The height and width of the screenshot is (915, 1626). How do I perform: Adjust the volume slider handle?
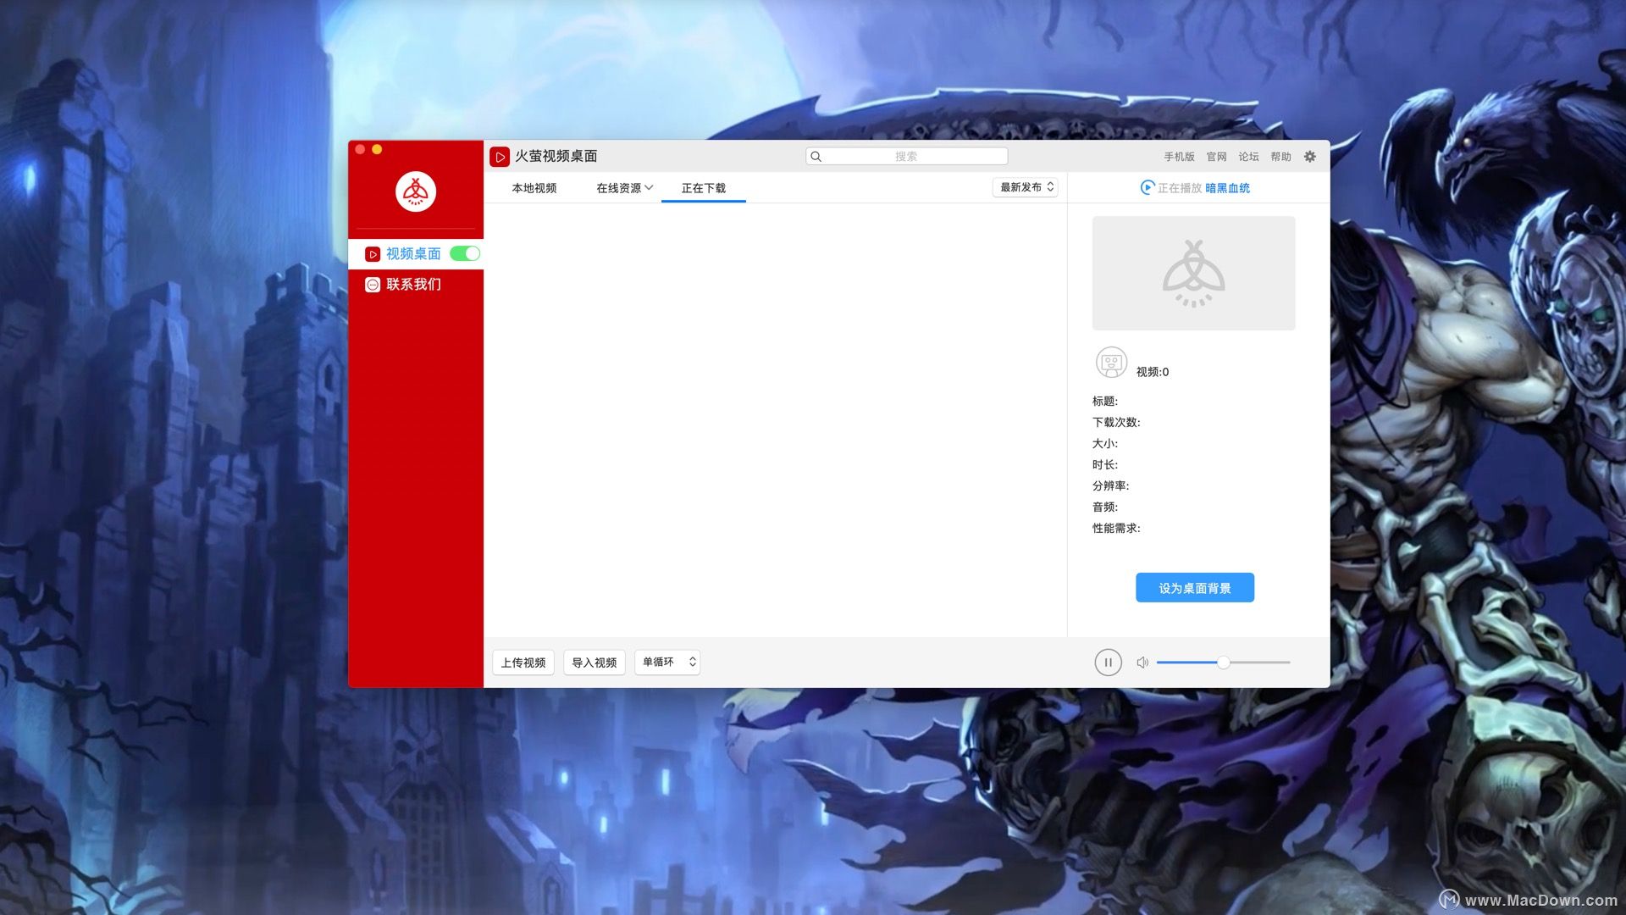click(1223, 662)
